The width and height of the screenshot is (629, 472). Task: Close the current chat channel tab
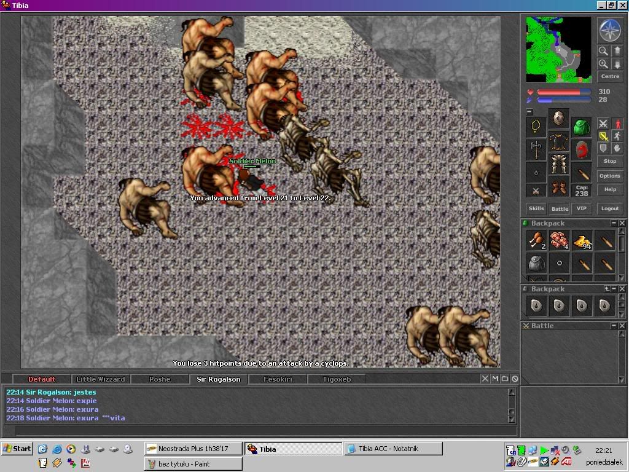click(485, 379)
